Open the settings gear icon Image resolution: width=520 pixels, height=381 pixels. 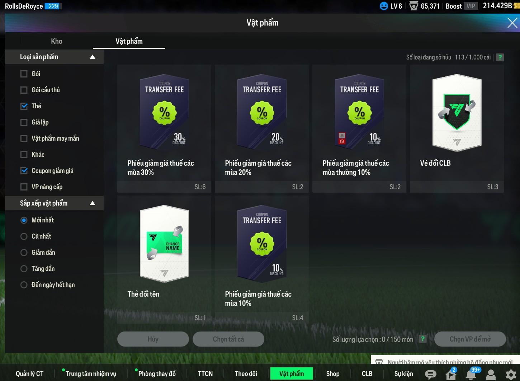511,375
